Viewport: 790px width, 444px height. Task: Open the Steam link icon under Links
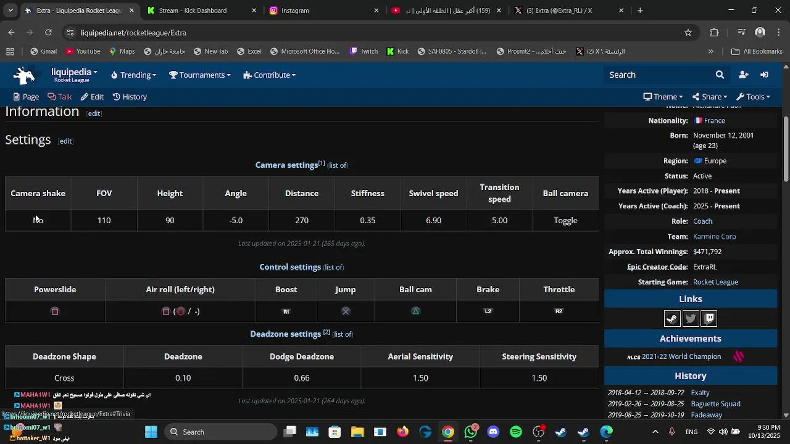click(672, 319)
